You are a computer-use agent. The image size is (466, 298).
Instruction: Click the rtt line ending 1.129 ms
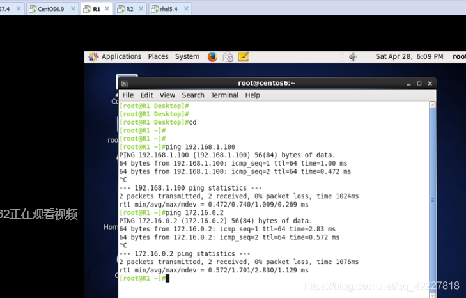tap(214, 270)
